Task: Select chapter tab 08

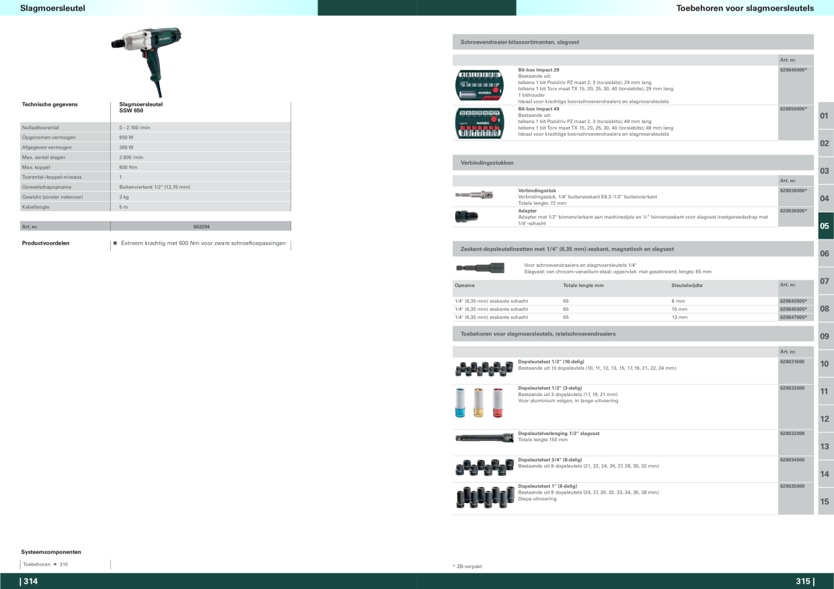Action: tap(825, 309)
